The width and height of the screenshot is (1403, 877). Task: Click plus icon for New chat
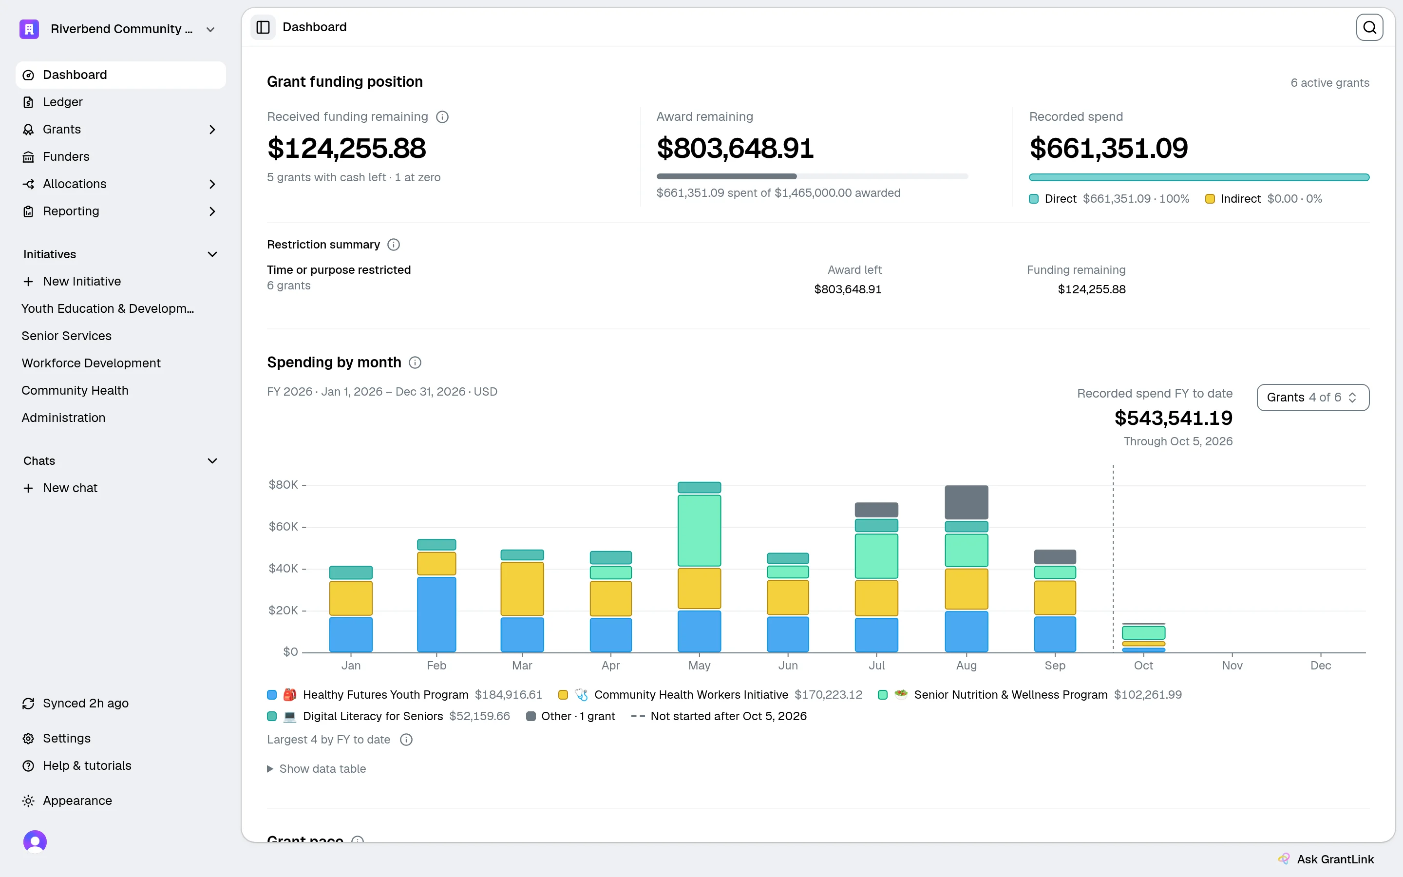(x=28, y=488)
